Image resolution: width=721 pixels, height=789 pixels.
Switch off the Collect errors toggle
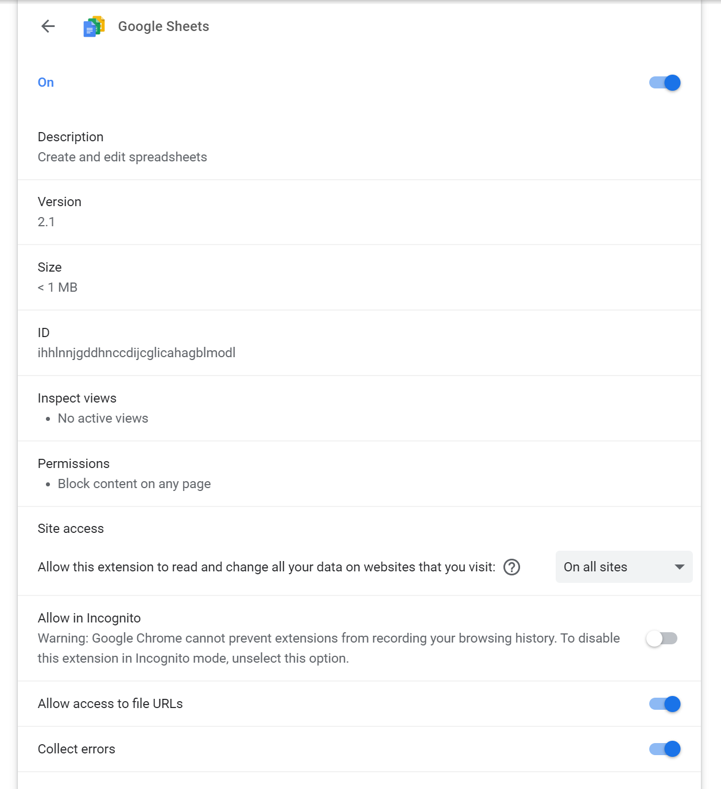pos(665,749)
